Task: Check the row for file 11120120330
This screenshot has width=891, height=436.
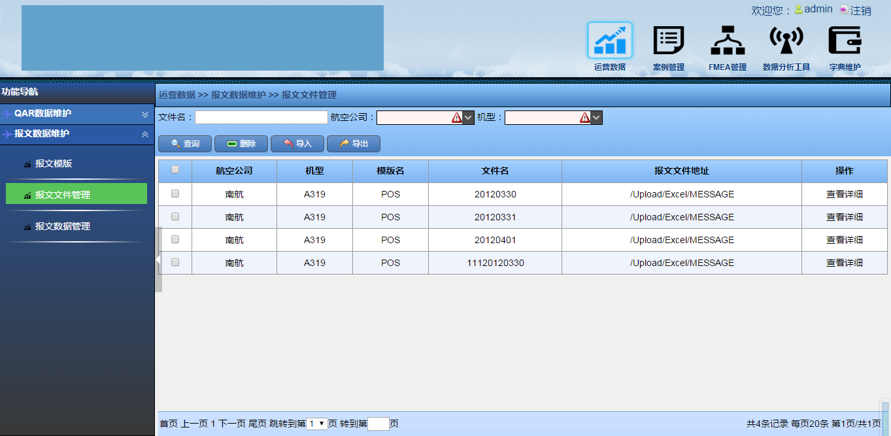Action: (175, 262)
